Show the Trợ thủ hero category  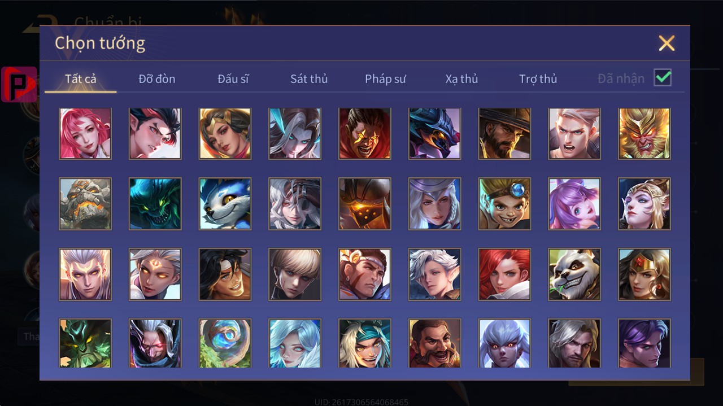538,79
